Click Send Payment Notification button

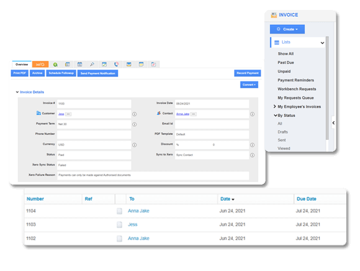[98, 73]
